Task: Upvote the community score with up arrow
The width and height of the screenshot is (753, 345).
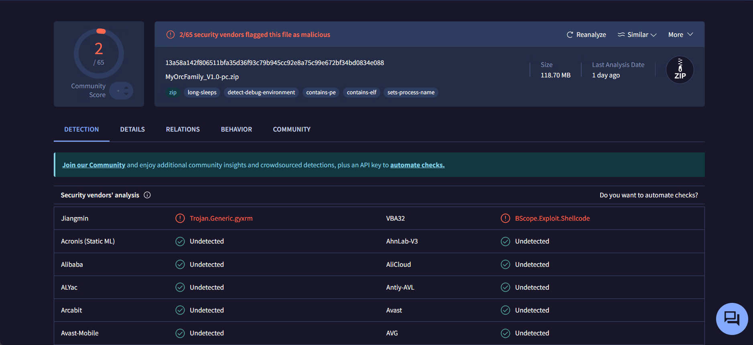Action: tap(126, 87)
